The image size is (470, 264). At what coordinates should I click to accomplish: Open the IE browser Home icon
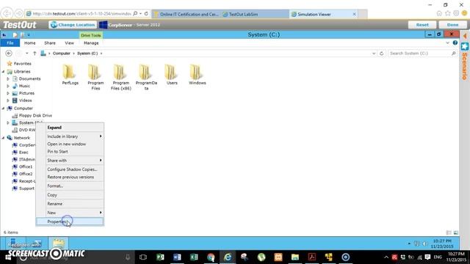[x=439, y=13]
